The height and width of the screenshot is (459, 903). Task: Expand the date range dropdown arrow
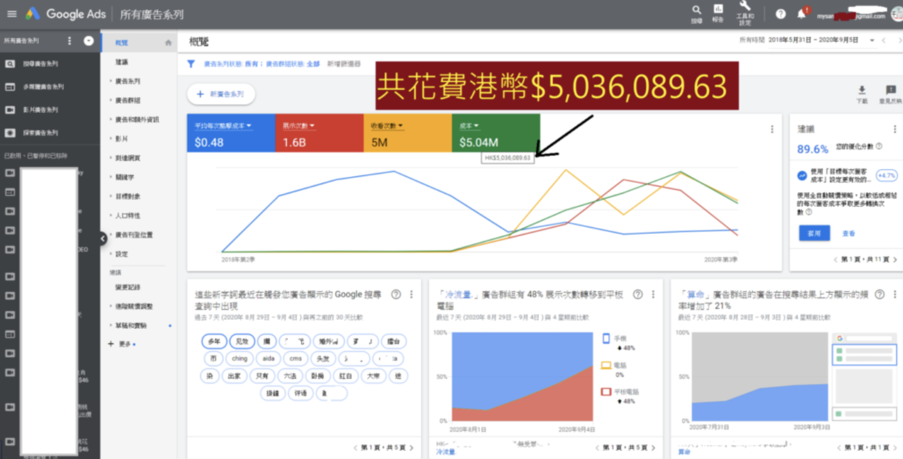point(872,40)
